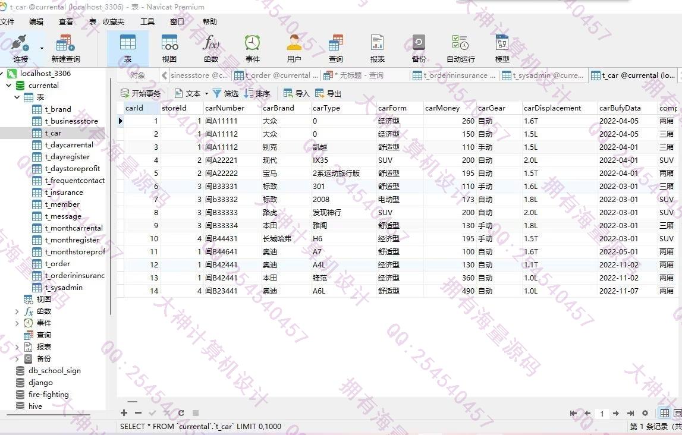Switch to the t_order @currental tab
The height and width of the screenshot is (435, 682).
[x=276, y=75]
